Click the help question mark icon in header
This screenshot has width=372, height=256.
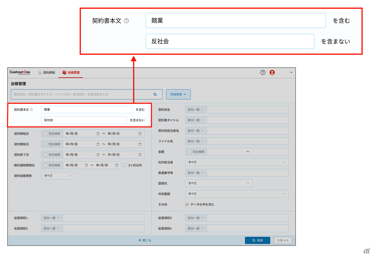pos(263,73)
